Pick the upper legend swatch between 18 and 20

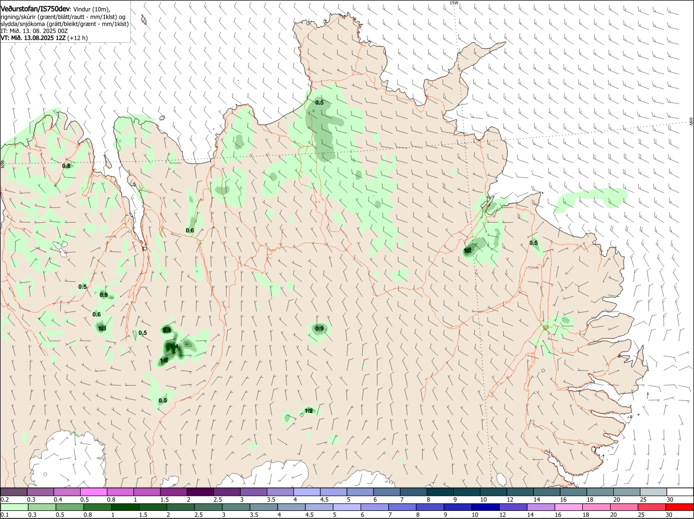tap(600, 491)
